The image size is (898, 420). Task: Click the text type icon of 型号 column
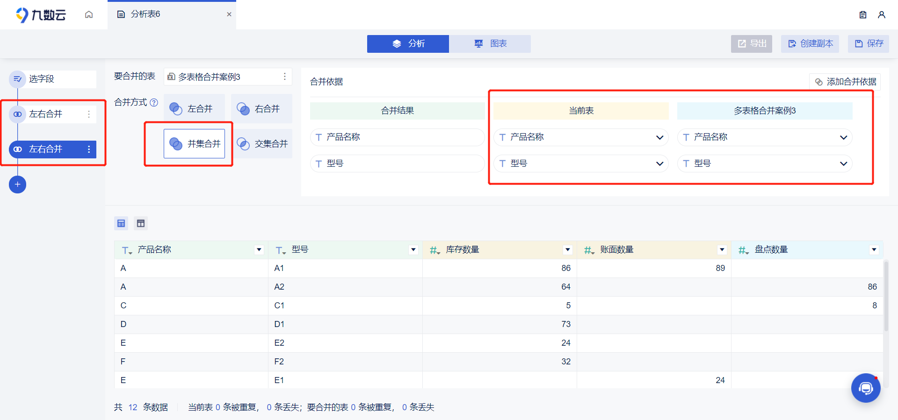click(281, 250)
